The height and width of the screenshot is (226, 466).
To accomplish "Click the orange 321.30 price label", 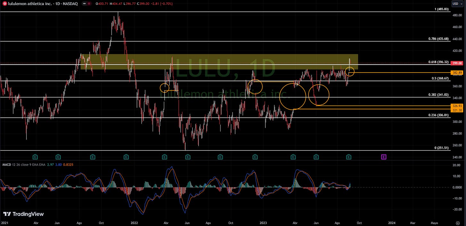I will (x=457, y=110).
